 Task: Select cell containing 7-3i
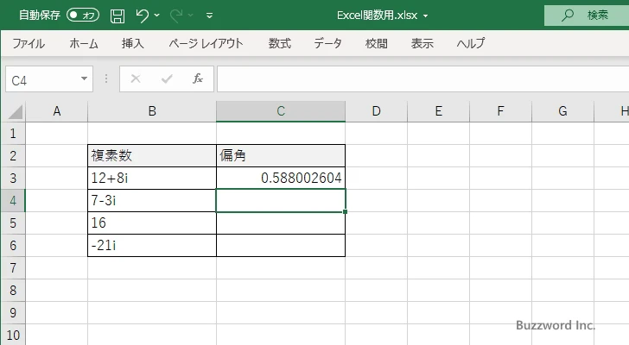pos(152,200)
